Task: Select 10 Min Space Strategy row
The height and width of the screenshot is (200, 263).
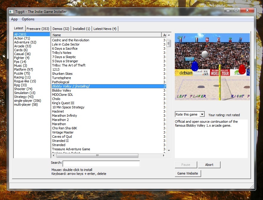Action: (x=109, y=107)
